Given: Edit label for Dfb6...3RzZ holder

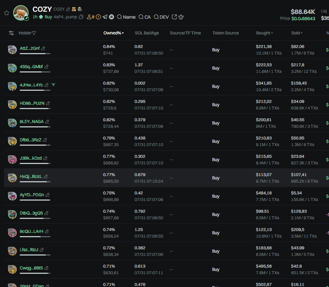Looking at the screenshot, I should point(45,140).
